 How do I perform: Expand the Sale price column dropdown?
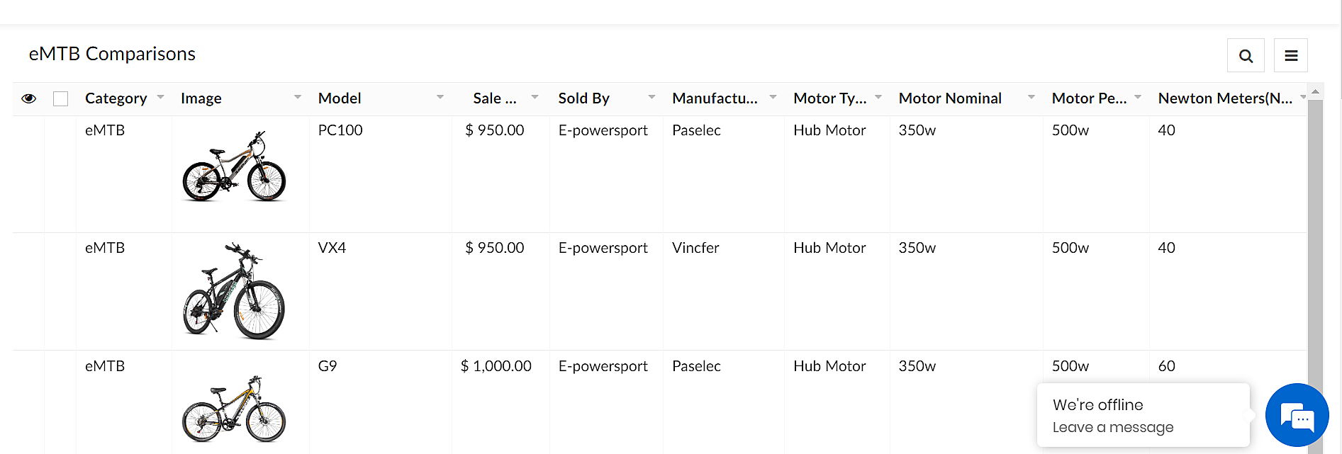point(534,97)
